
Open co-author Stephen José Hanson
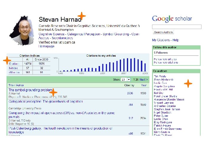tap(167, 109)
